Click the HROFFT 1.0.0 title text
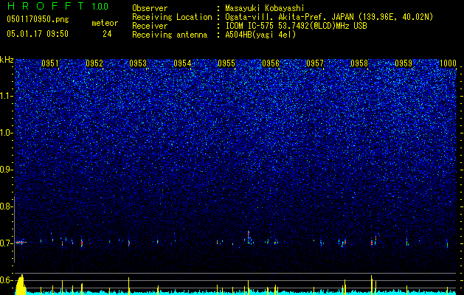464x295 pixels. (x=58, y=6)
